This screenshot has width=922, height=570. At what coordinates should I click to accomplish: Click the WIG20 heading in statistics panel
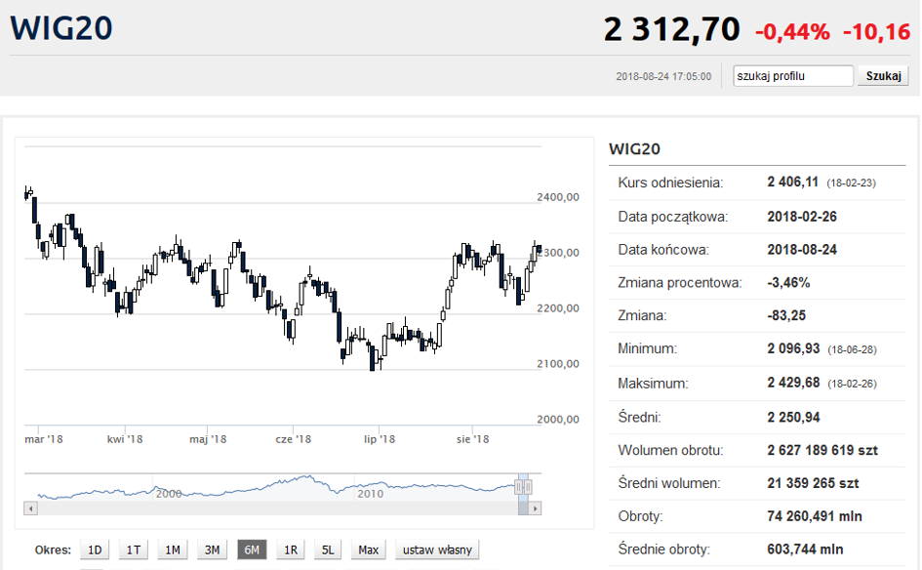(x=634, y=148)
